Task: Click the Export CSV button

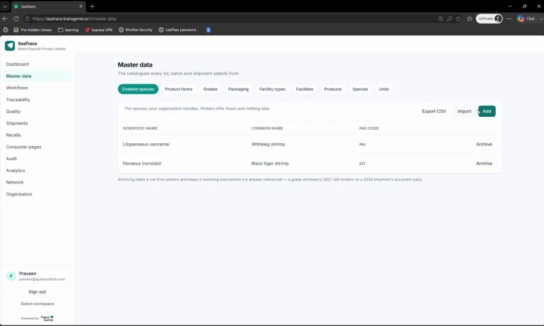Action: 434,111
